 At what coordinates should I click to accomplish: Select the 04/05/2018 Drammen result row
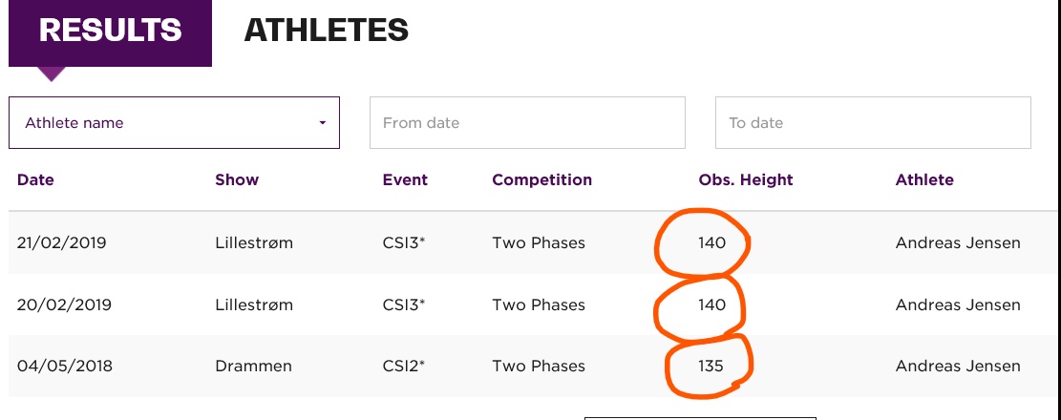point(535,366)
